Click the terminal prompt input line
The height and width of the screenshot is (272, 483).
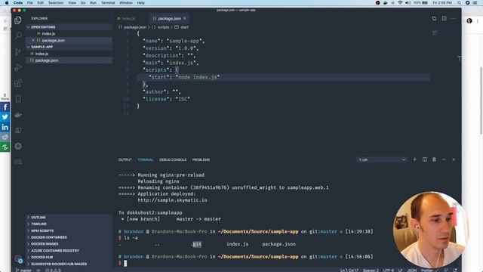coord(247,263)
